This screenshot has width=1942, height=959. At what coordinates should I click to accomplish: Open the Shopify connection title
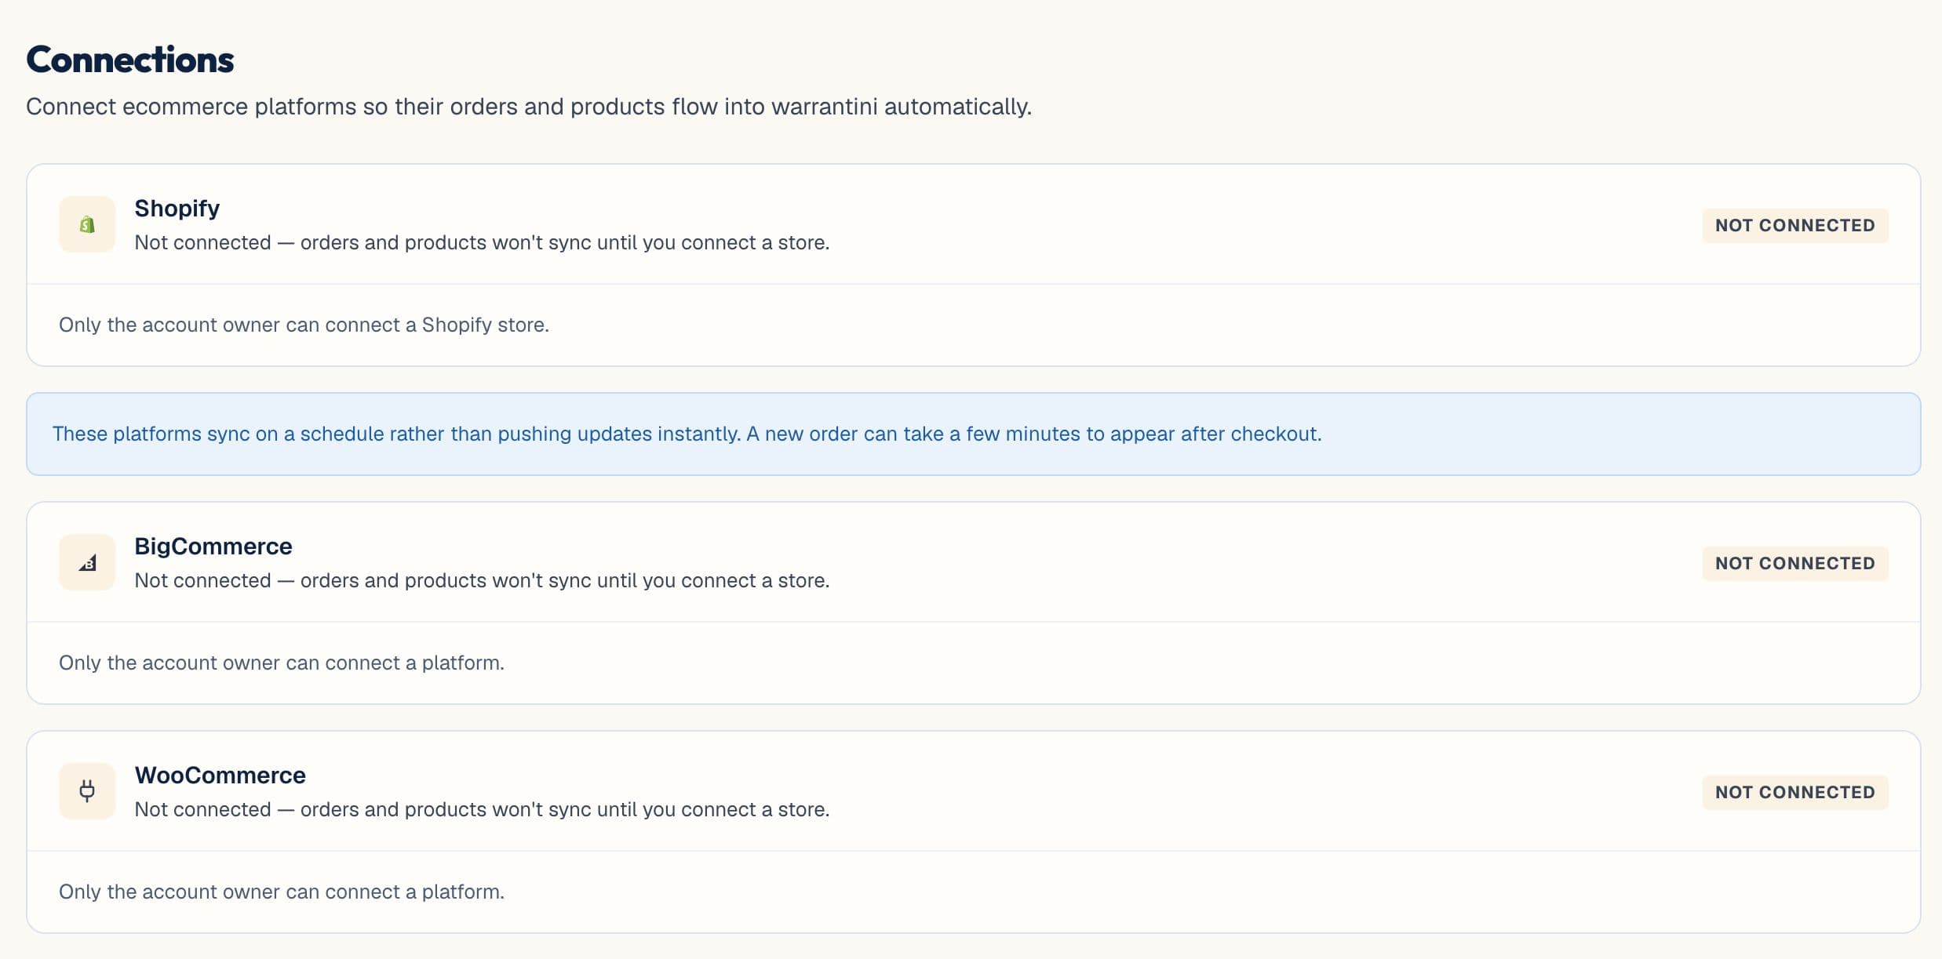[x=177, y=208]
